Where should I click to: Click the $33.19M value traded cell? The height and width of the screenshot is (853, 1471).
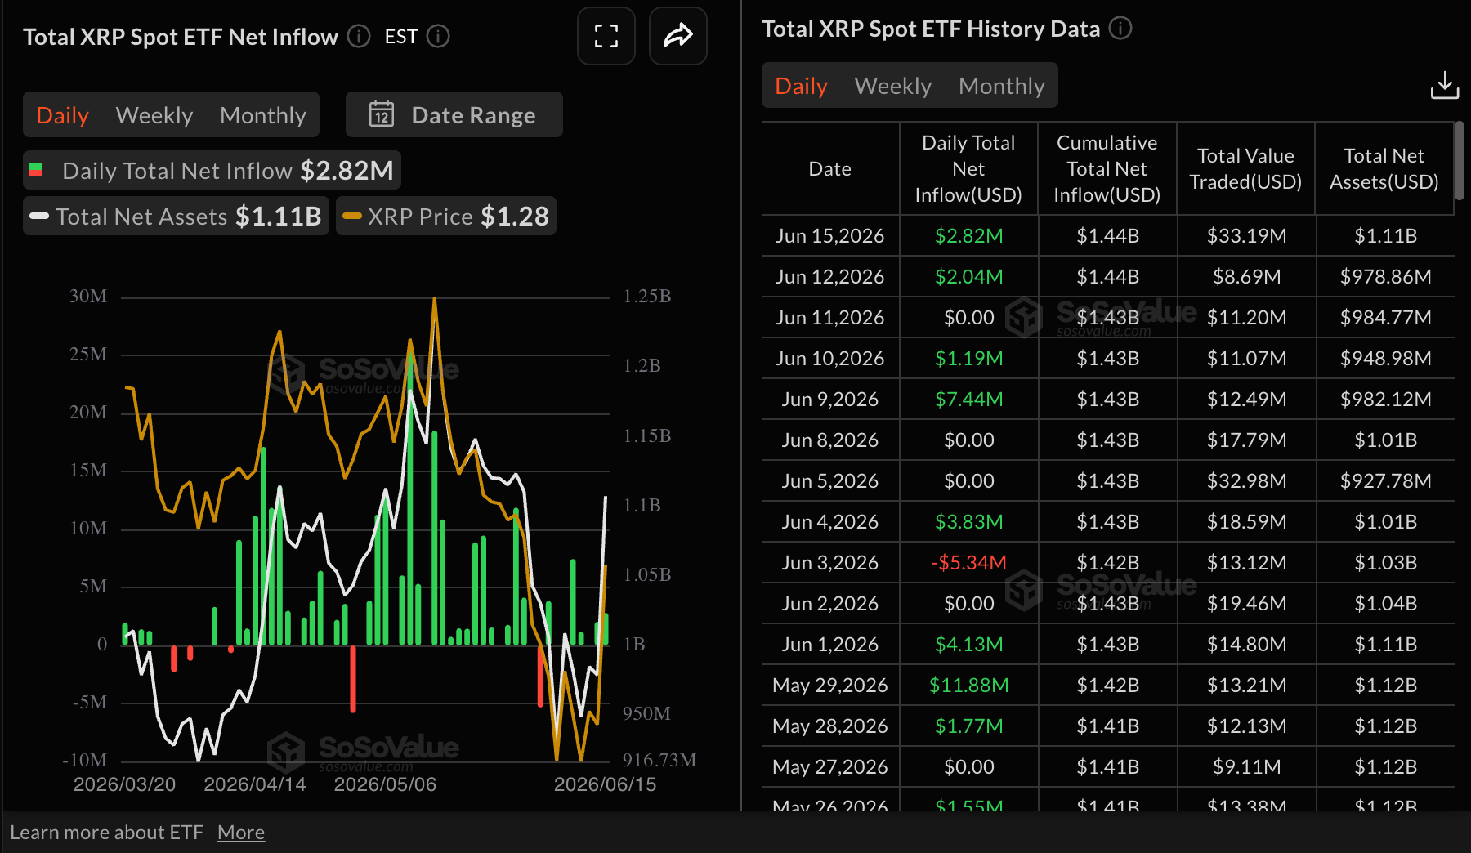1247,236
